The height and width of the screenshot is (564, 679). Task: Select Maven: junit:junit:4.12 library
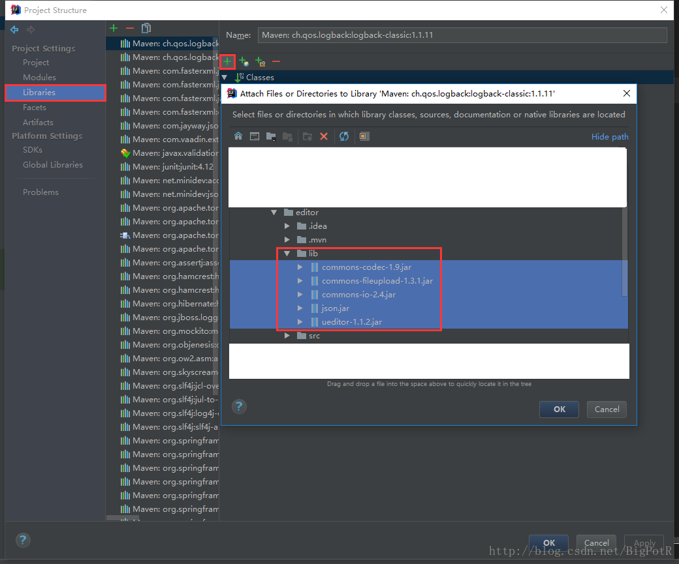[163, 167]
